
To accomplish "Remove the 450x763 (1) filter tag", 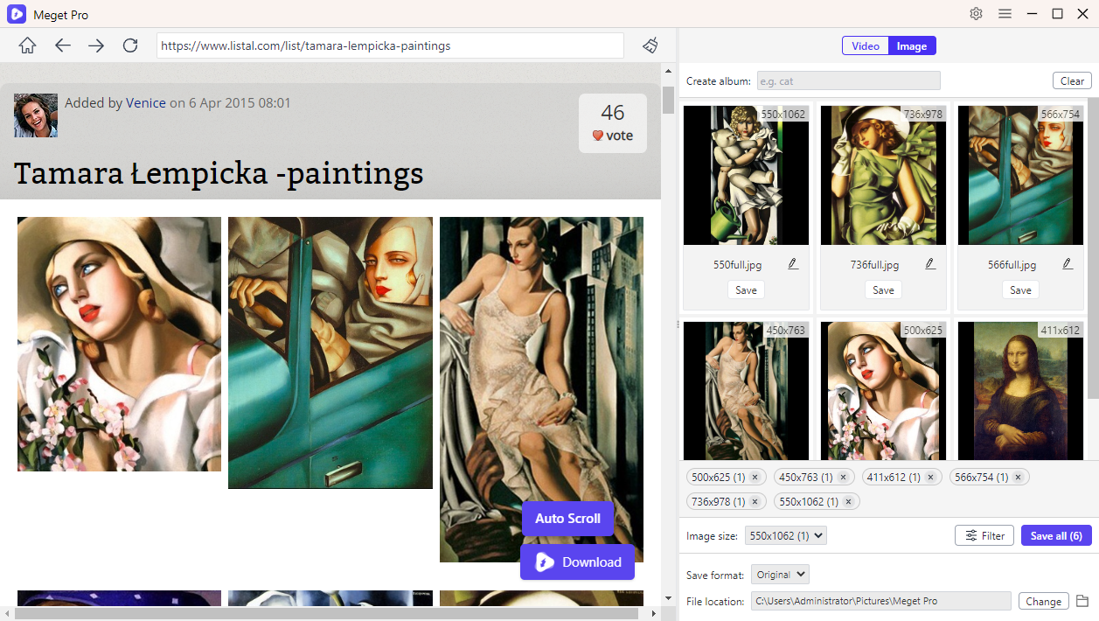I will click(x=843, y=477).
